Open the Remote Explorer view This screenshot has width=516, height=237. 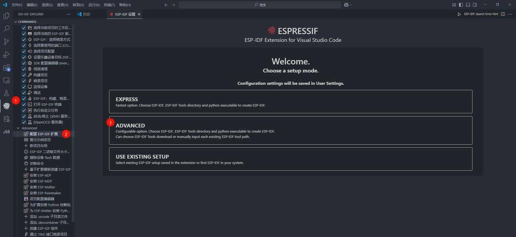coord(6,80)
